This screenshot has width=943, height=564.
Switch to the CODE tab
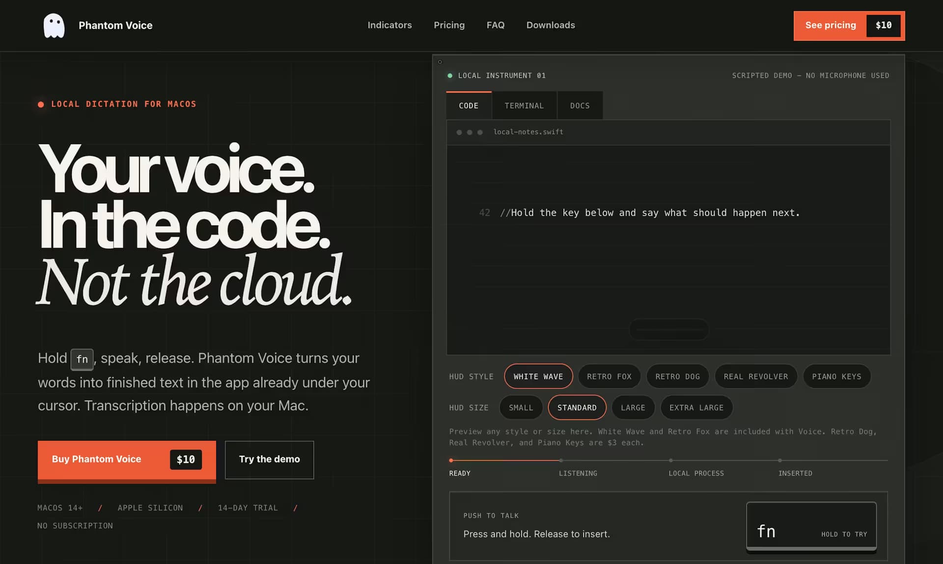469,106
